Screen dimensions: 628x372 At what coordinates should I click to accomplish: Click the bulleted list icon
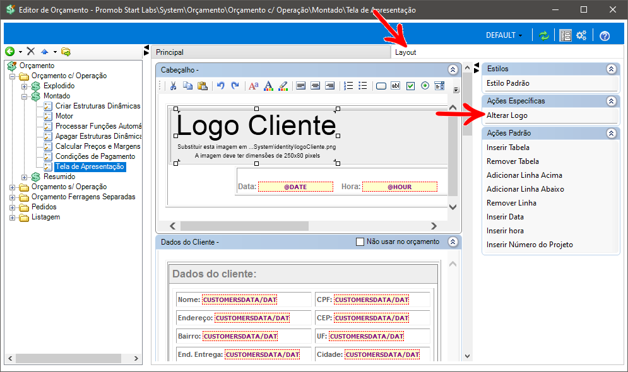pos(362,86)
